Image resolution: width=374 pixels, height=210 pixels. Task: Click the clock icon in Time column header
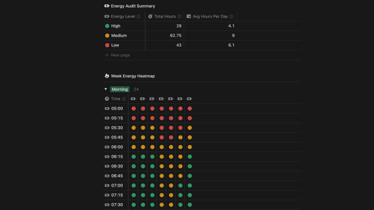pos(107,99)
